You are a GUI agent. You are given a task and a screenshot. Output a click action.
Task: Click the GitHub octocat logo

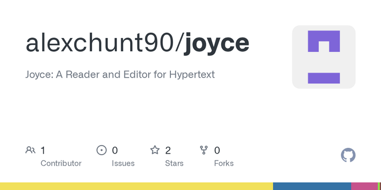pos(348,155)
